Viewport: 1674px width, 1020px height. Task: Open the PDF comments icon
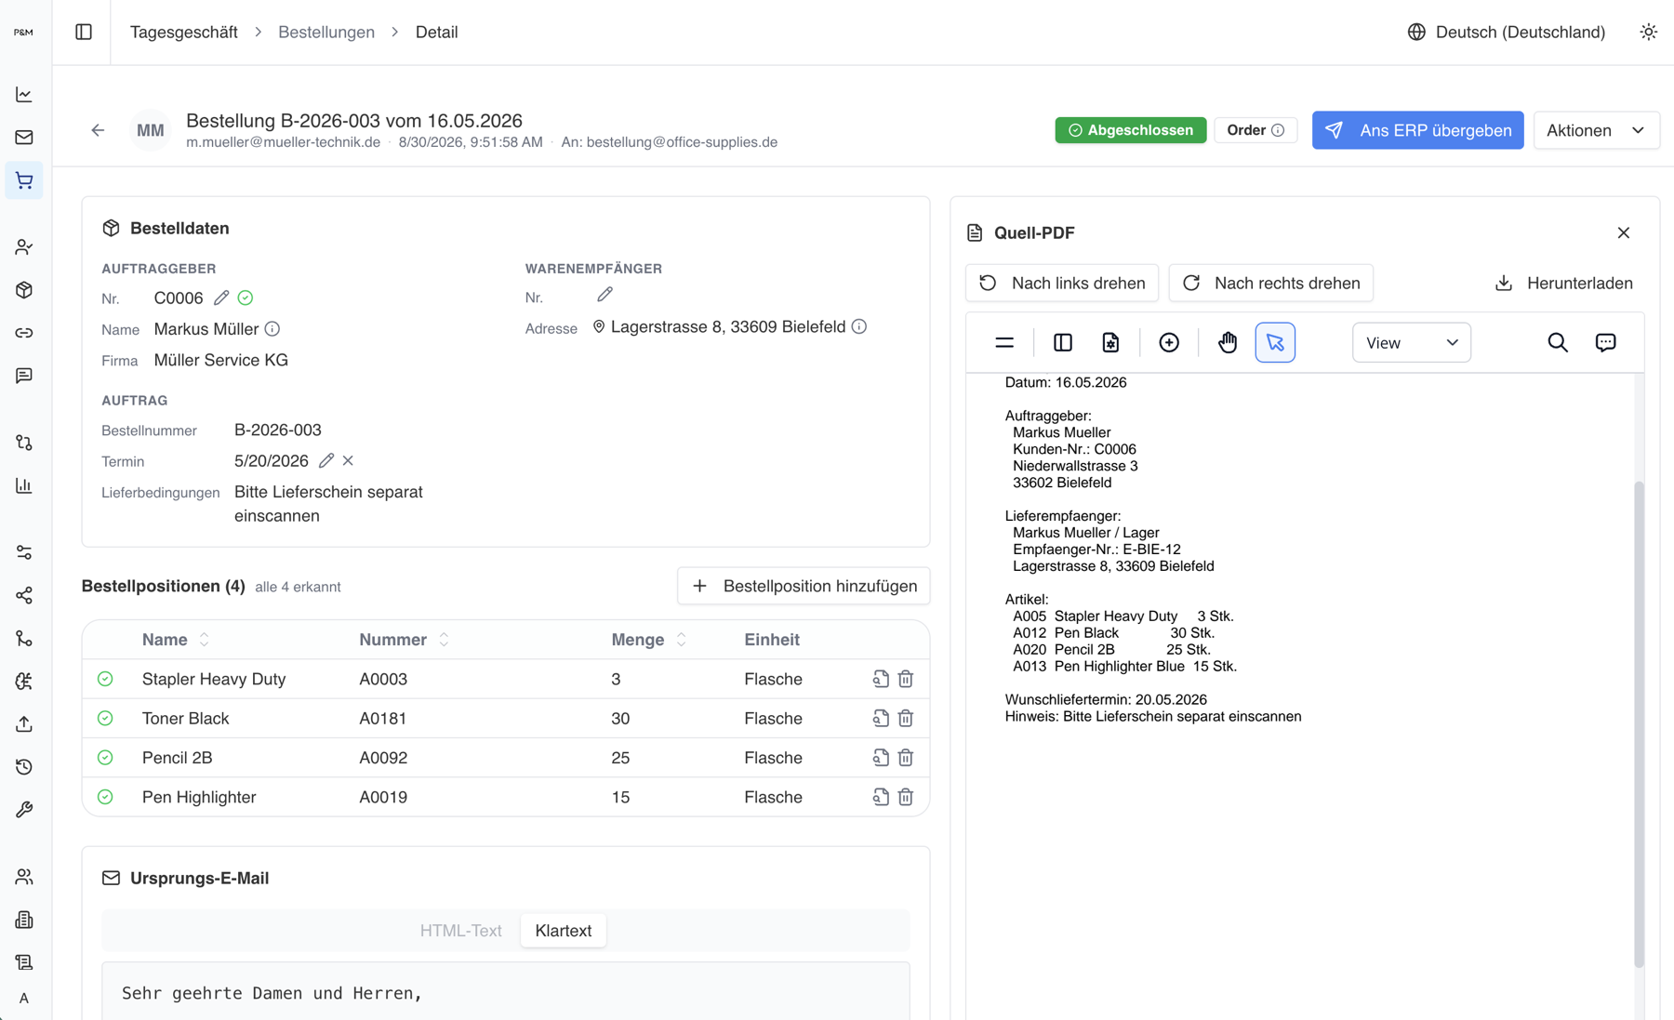click(x=1606, y=342)
